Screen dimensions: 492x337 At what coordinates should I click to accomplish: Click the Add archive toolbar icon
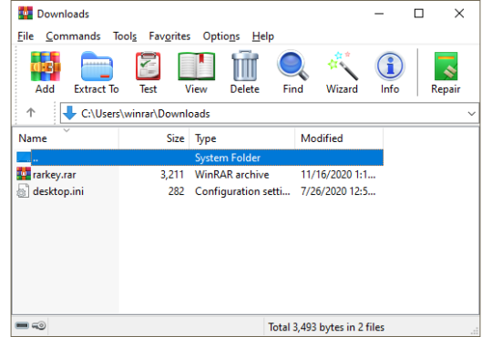tap(46, 66)
